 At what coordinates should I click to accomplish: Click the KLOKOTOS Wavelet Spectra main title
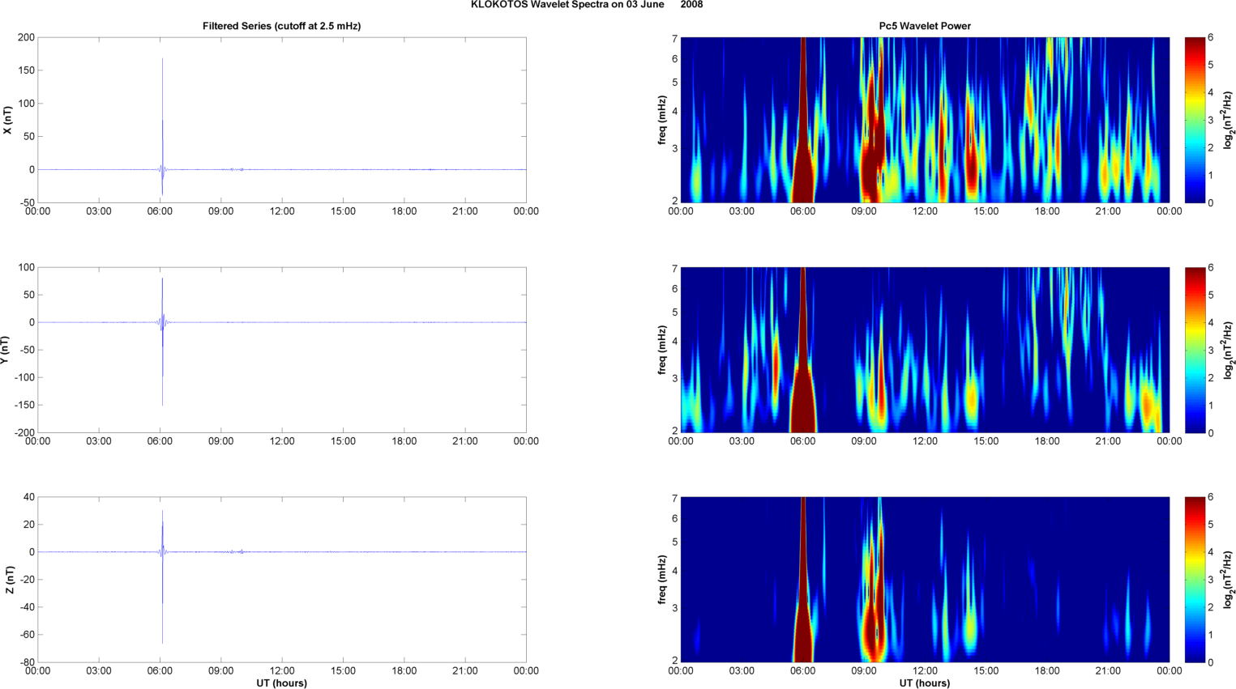587,5
